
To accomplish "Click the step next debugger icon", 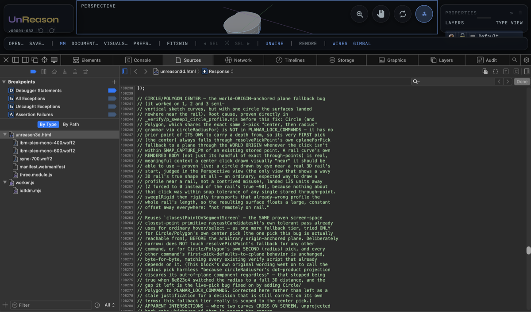I will coord(85,71).
